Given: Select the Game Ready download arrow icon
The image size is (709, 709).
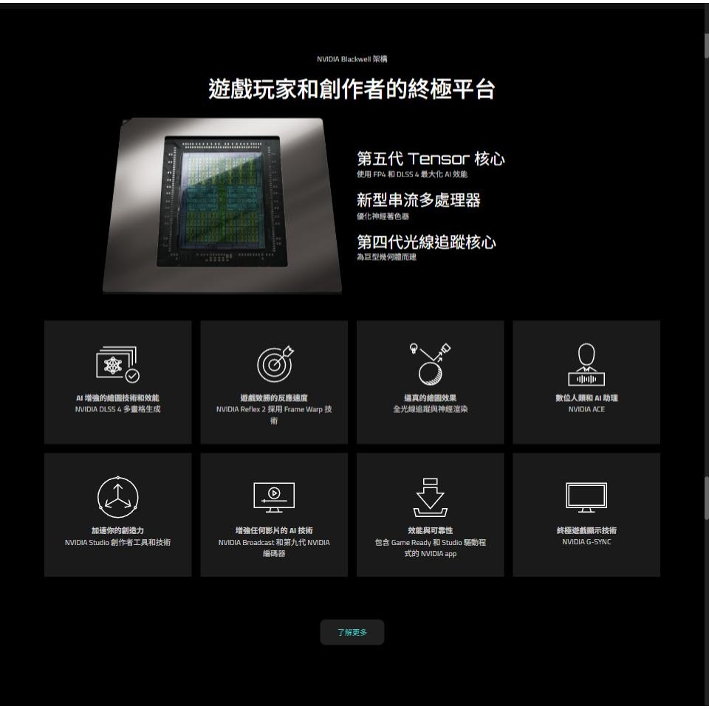Looking at the screenshot, I should [x=430, y=496].
